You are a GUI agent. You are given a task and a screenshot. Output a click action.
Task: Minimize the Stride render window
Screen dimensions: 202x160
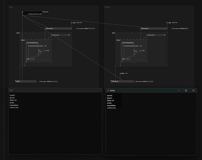[179, 91]
